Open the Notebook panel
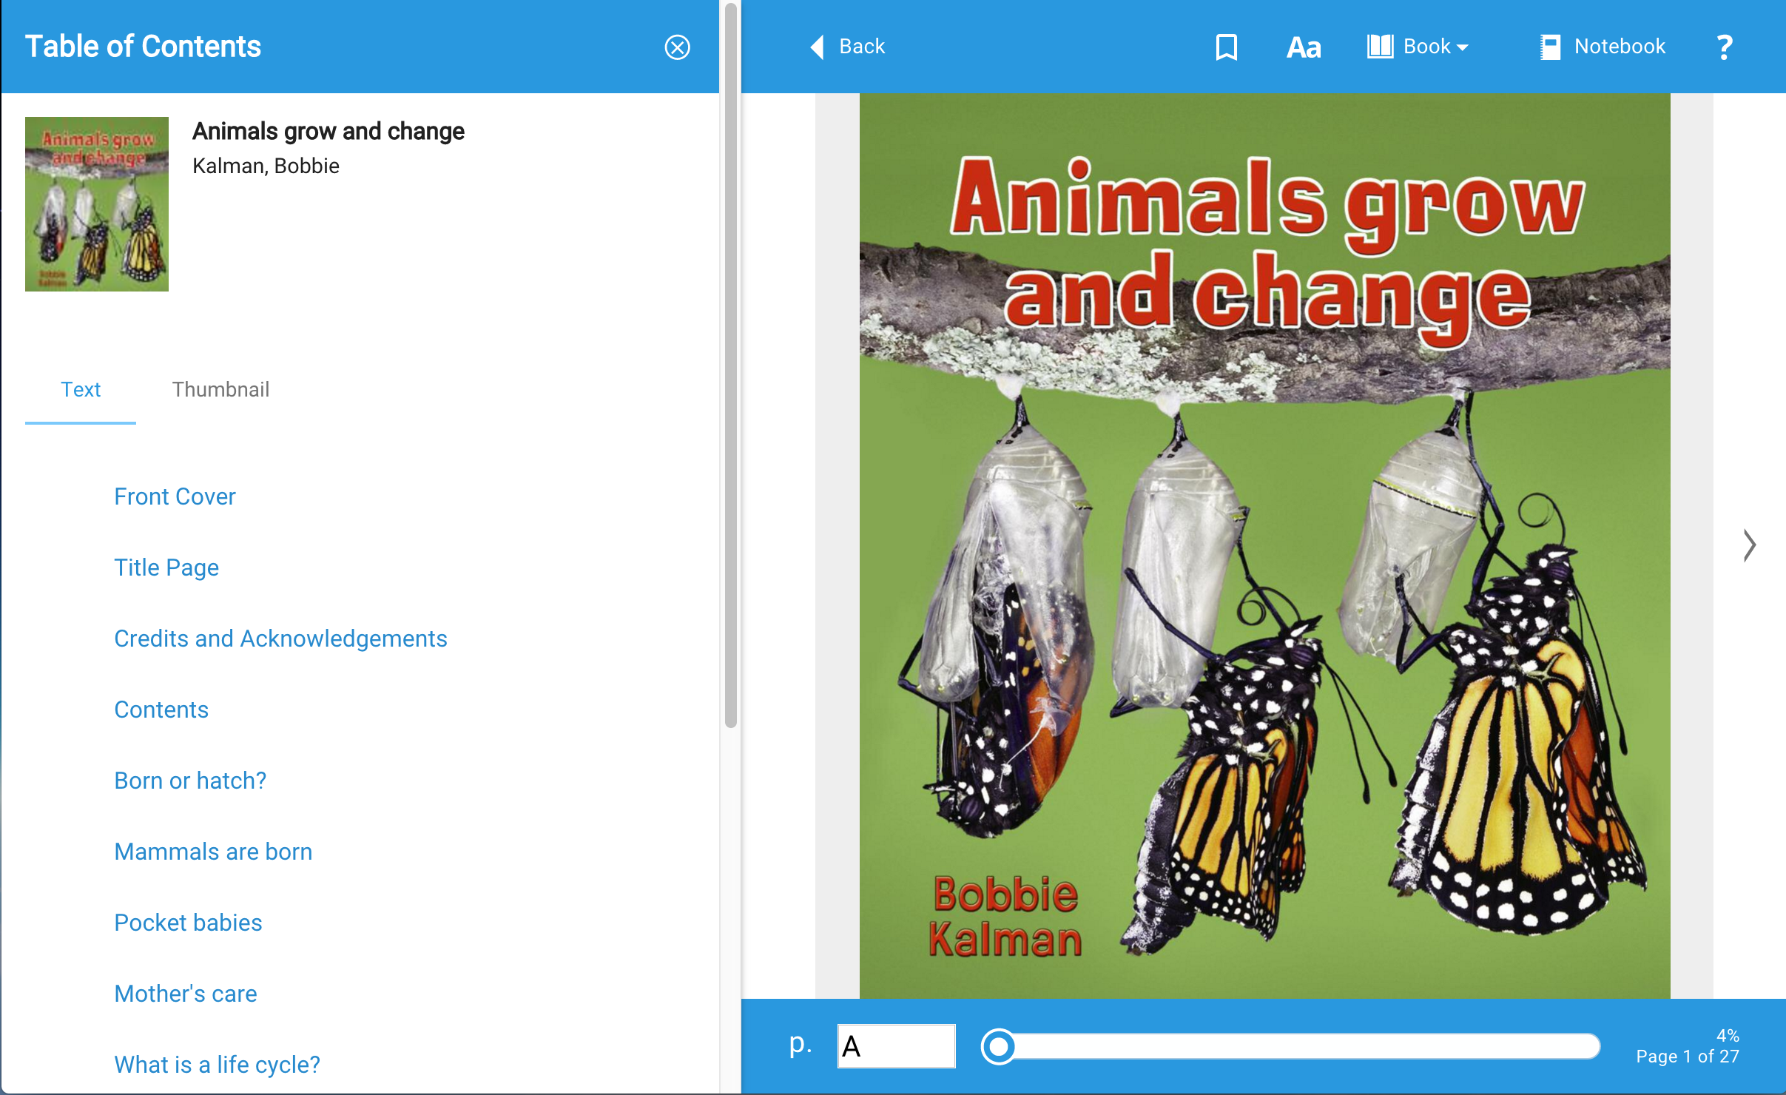1786x1095 pixels. pyautogui.click(x=1603, y=47)
